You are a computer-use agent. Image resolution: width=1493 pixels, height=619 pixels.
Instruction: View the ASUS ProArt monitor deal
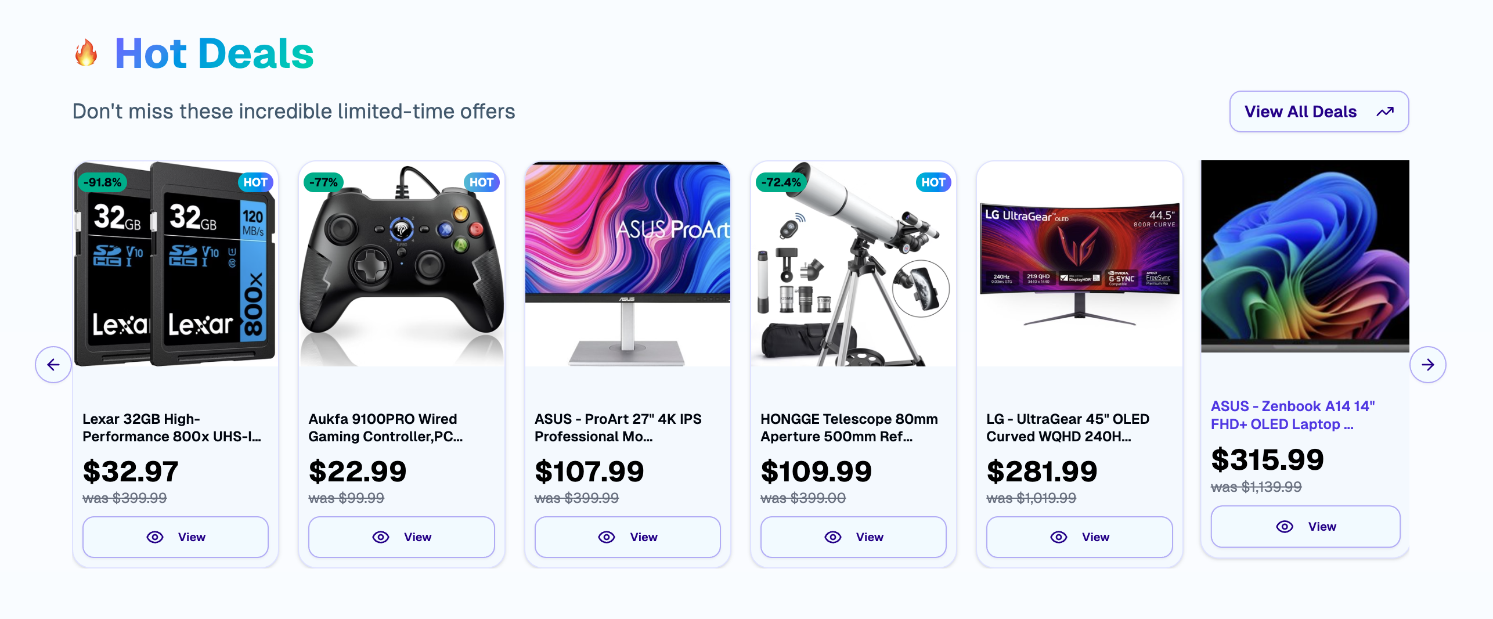point(627,537)
